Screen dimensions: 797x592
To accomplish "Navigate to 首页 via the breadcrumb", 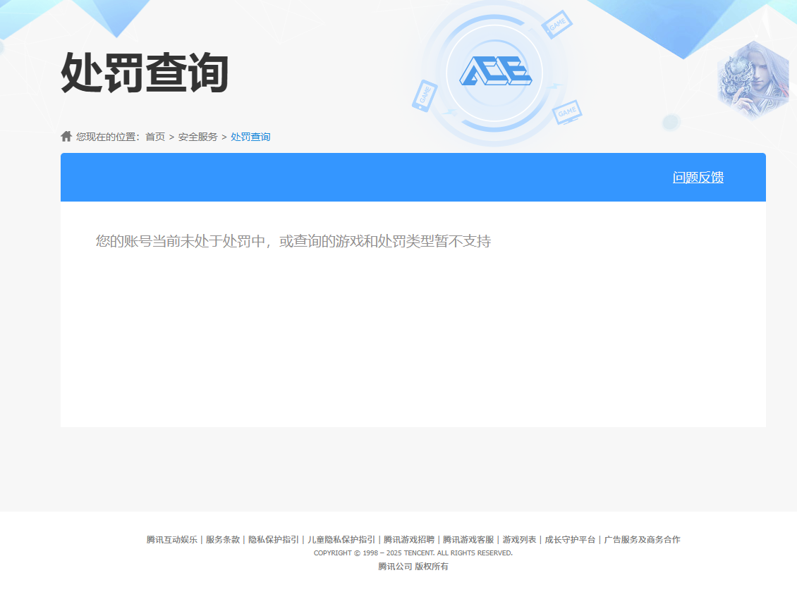I will tap(154, 137).
